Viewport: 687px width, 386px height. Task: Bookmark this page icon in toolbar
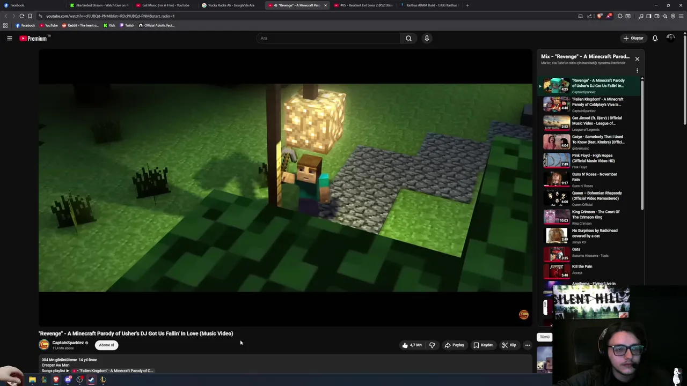point(30,16)
